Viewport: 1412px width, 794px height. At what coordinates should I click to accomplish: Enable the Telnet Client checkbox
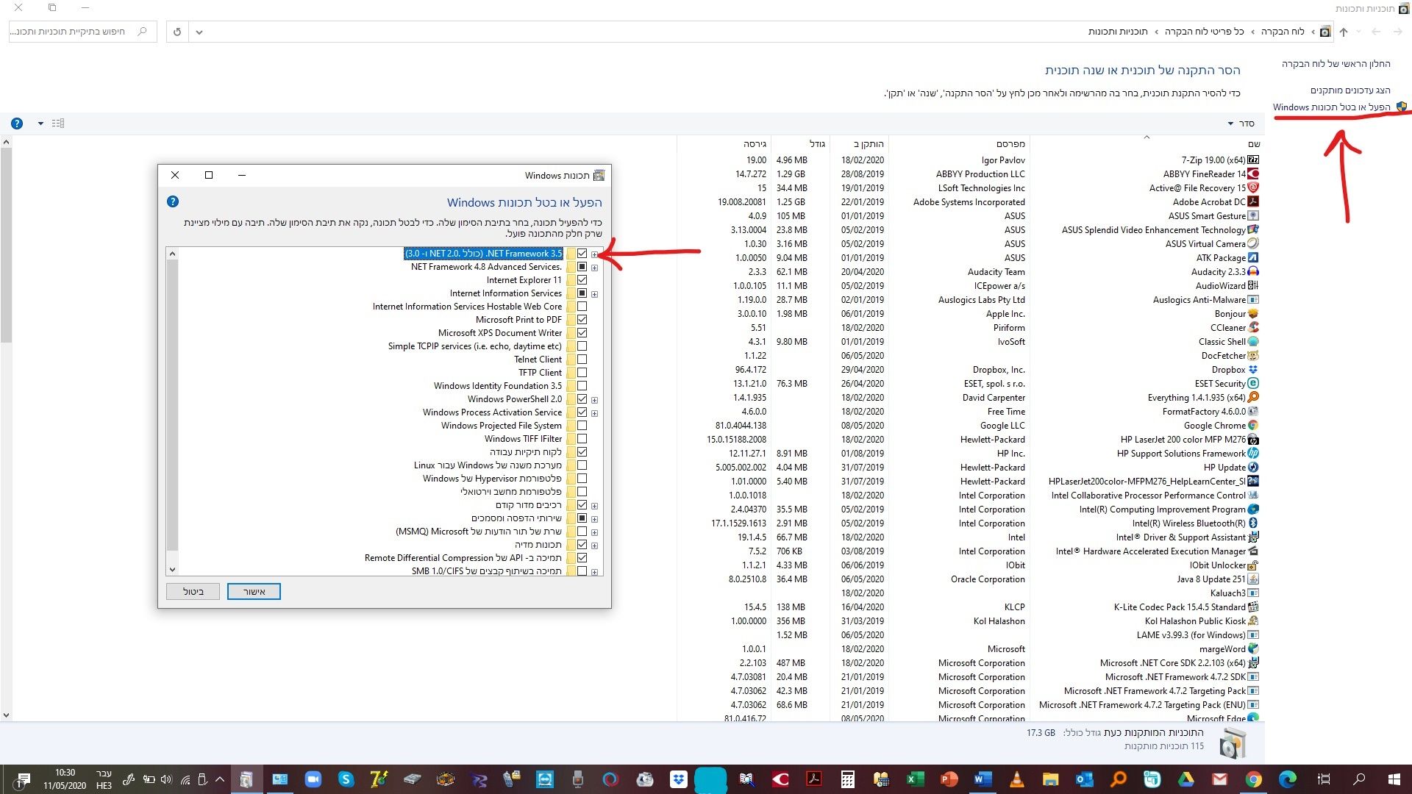click(x=582, y=360)
